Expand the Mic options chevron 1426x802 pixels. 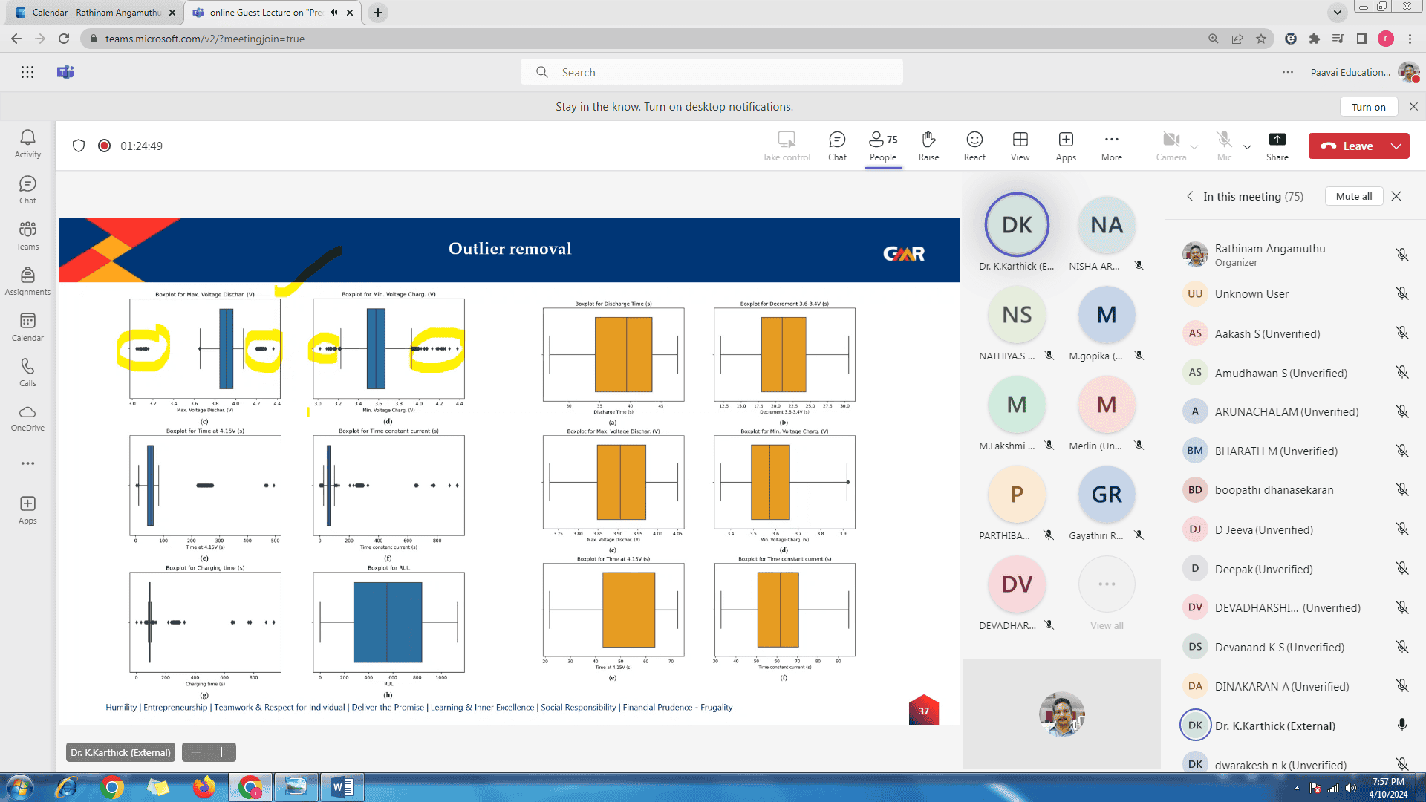(x=1247, y=147)
